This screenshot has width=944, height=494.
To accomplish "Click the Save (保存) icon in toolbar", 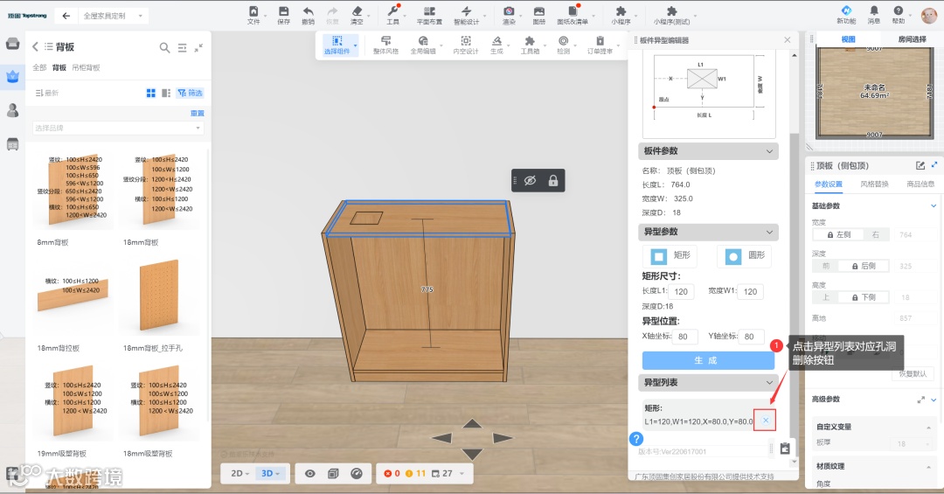I will [283, 12].
